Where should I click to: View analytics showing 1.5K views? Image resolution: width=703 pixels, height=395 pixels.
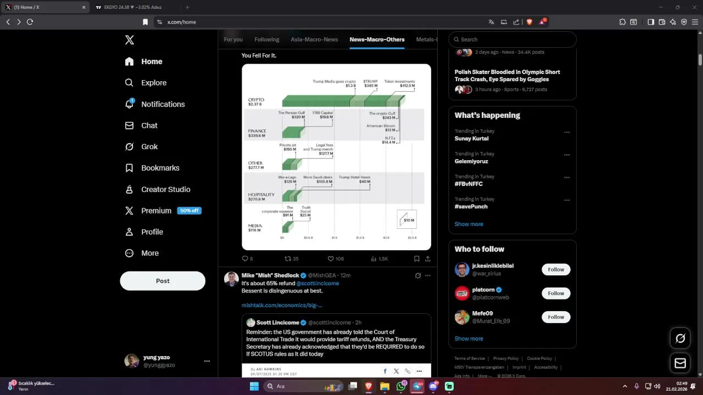pyautogui.click(x=380, y=258)
